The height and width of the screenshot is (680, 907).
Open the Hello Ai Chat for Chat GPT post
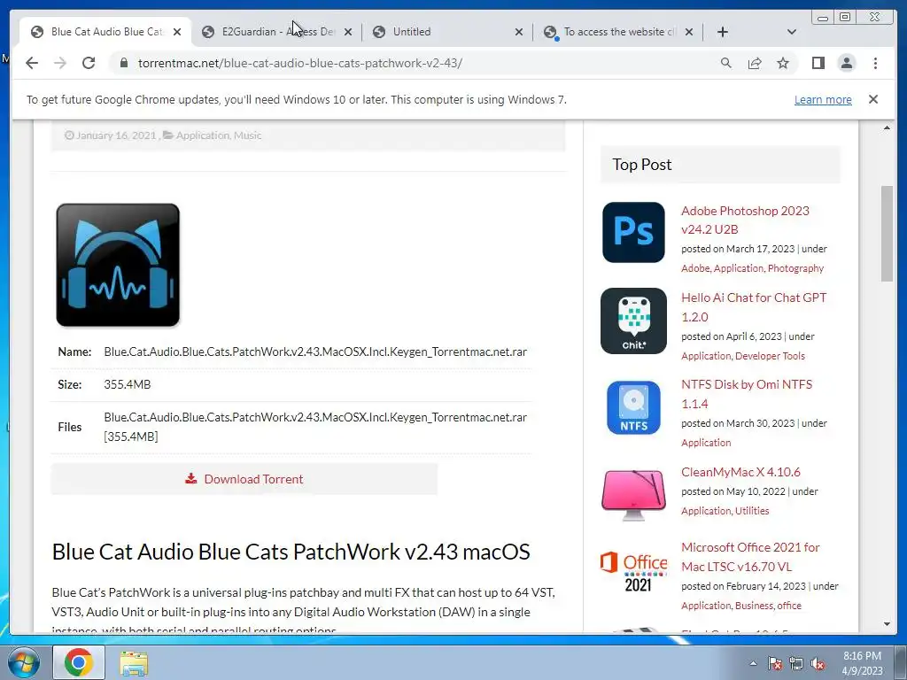click(x=754, y=307)
